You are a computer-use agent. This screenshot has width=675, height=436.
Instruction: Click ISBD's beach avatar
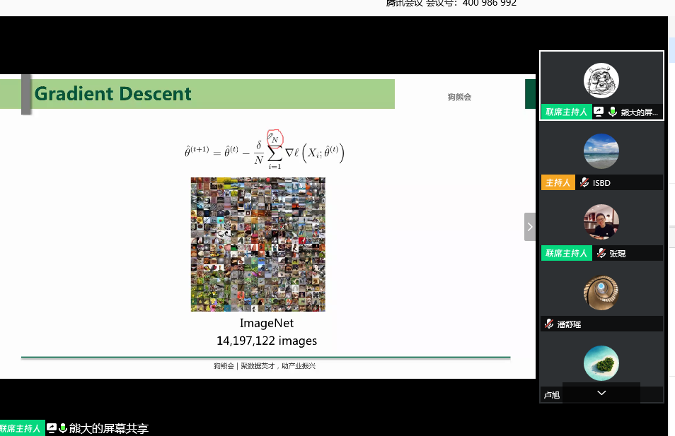click(x=601, y=151)
